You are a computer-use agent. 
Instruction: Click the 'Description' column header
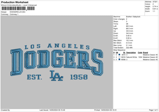click(x=131, y=53)
